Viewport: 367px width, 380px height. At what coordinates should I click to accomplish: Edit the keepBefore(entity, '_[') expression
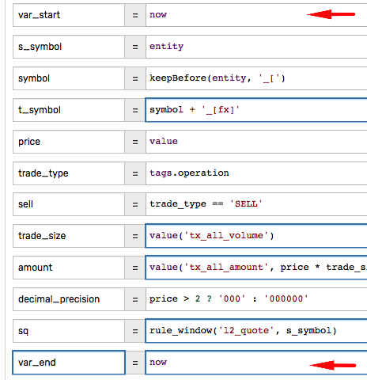pos(256,78)
